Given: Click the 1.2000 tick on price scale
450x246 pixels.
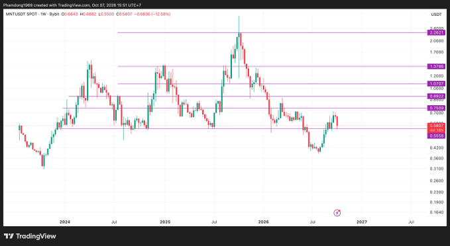Looking at the screenshot, I should (x=437, y=76).
